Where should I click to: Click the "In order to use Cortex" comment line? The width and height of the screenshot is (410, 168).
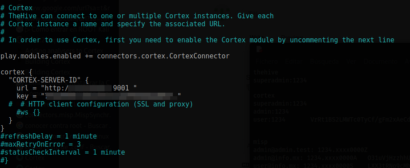point(197,40)
